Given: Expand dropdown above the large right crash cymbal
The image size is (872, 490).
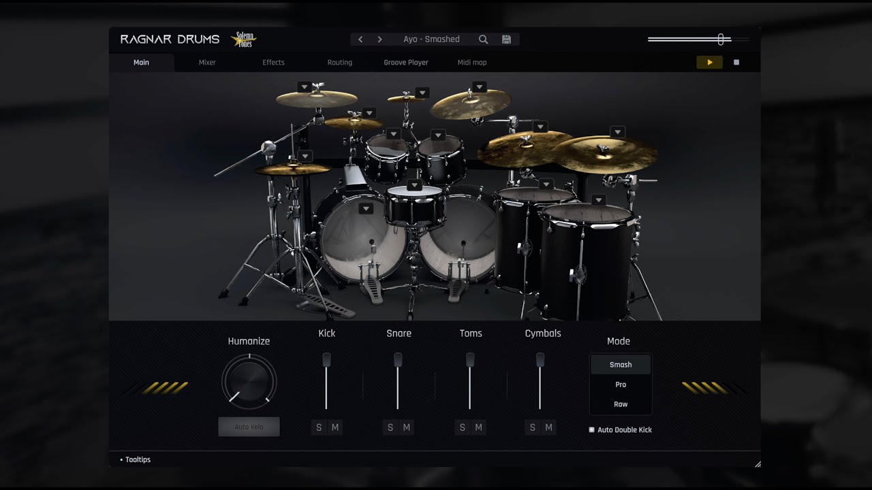Looking at the screenshot, I should coord(540,127).
